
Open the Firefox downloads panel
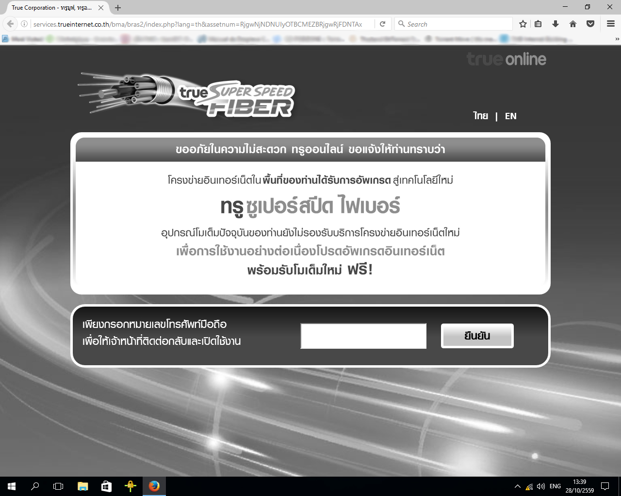click(x=556, y=24)
